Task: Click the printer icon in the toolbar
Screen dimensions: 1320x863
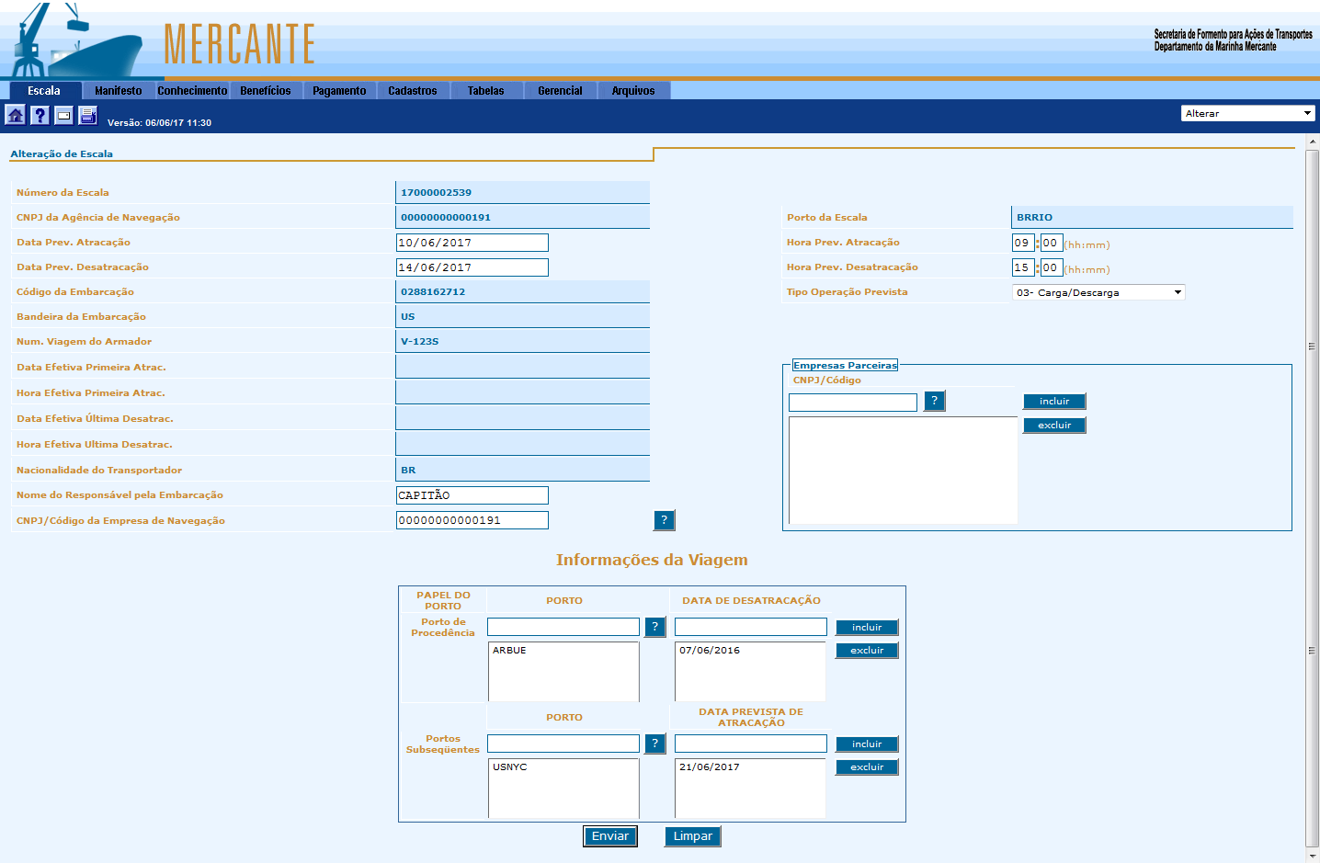Action: tap(88, 115)
